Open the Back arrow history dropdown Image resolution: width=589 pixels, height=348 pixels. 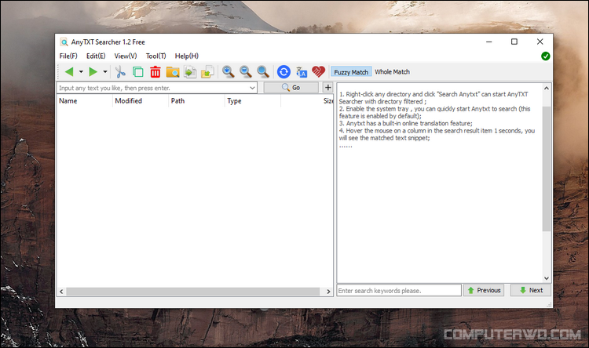pos(81,71)
